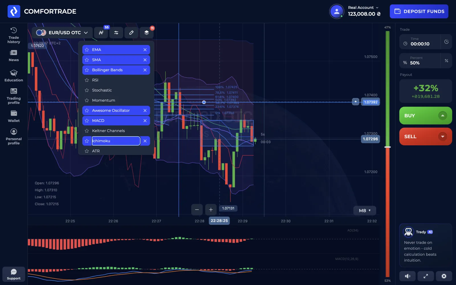The height and width of the screenshot is (285, 456).
Task: Click the clock toggle beside trade time
Action: [x=446, y=42]
